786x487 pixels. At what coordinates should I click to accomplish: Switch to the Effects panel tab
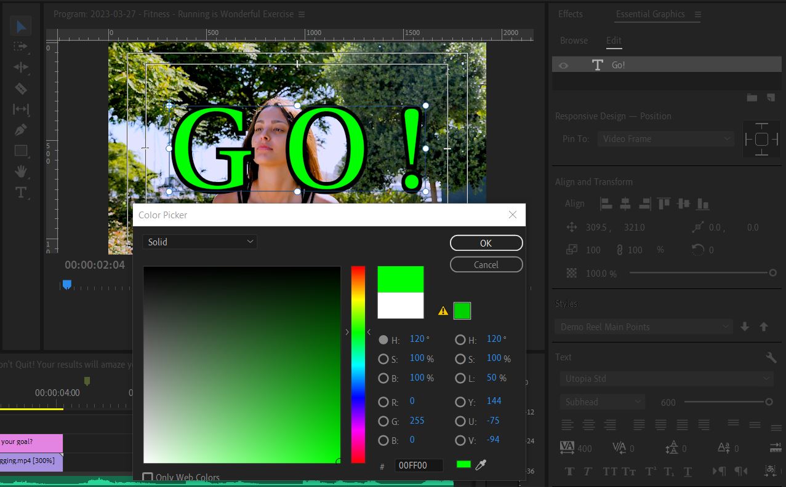click(x=570, y=14)
